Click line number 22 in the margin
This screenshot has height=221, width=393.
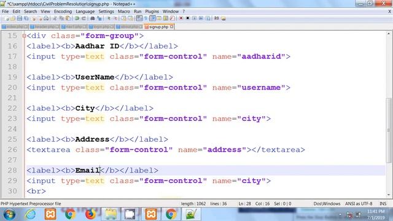(x=12, y=108)
